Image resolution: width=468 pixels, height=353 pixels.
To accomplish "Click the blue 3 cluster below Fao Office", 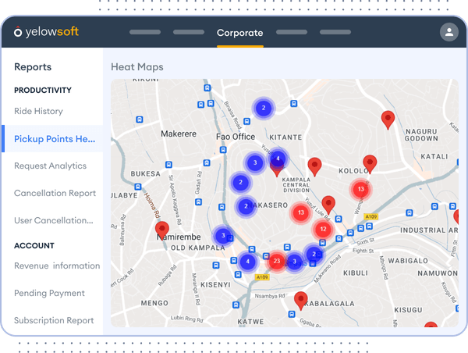I will [255, 162].
